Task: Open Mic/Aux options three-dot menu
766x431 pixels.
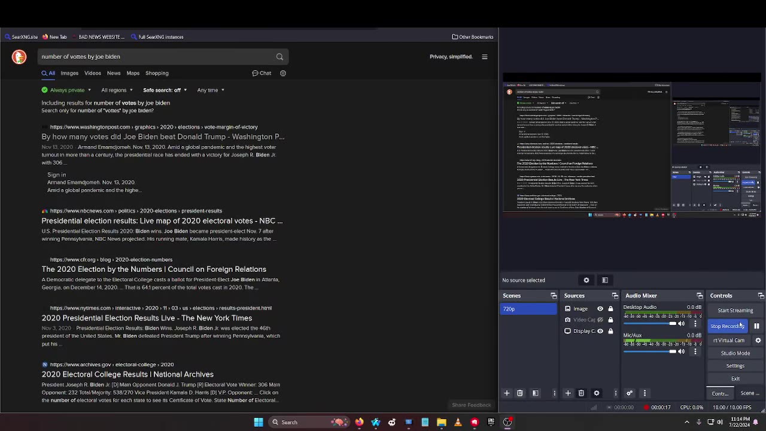Action: click(695, 352)
